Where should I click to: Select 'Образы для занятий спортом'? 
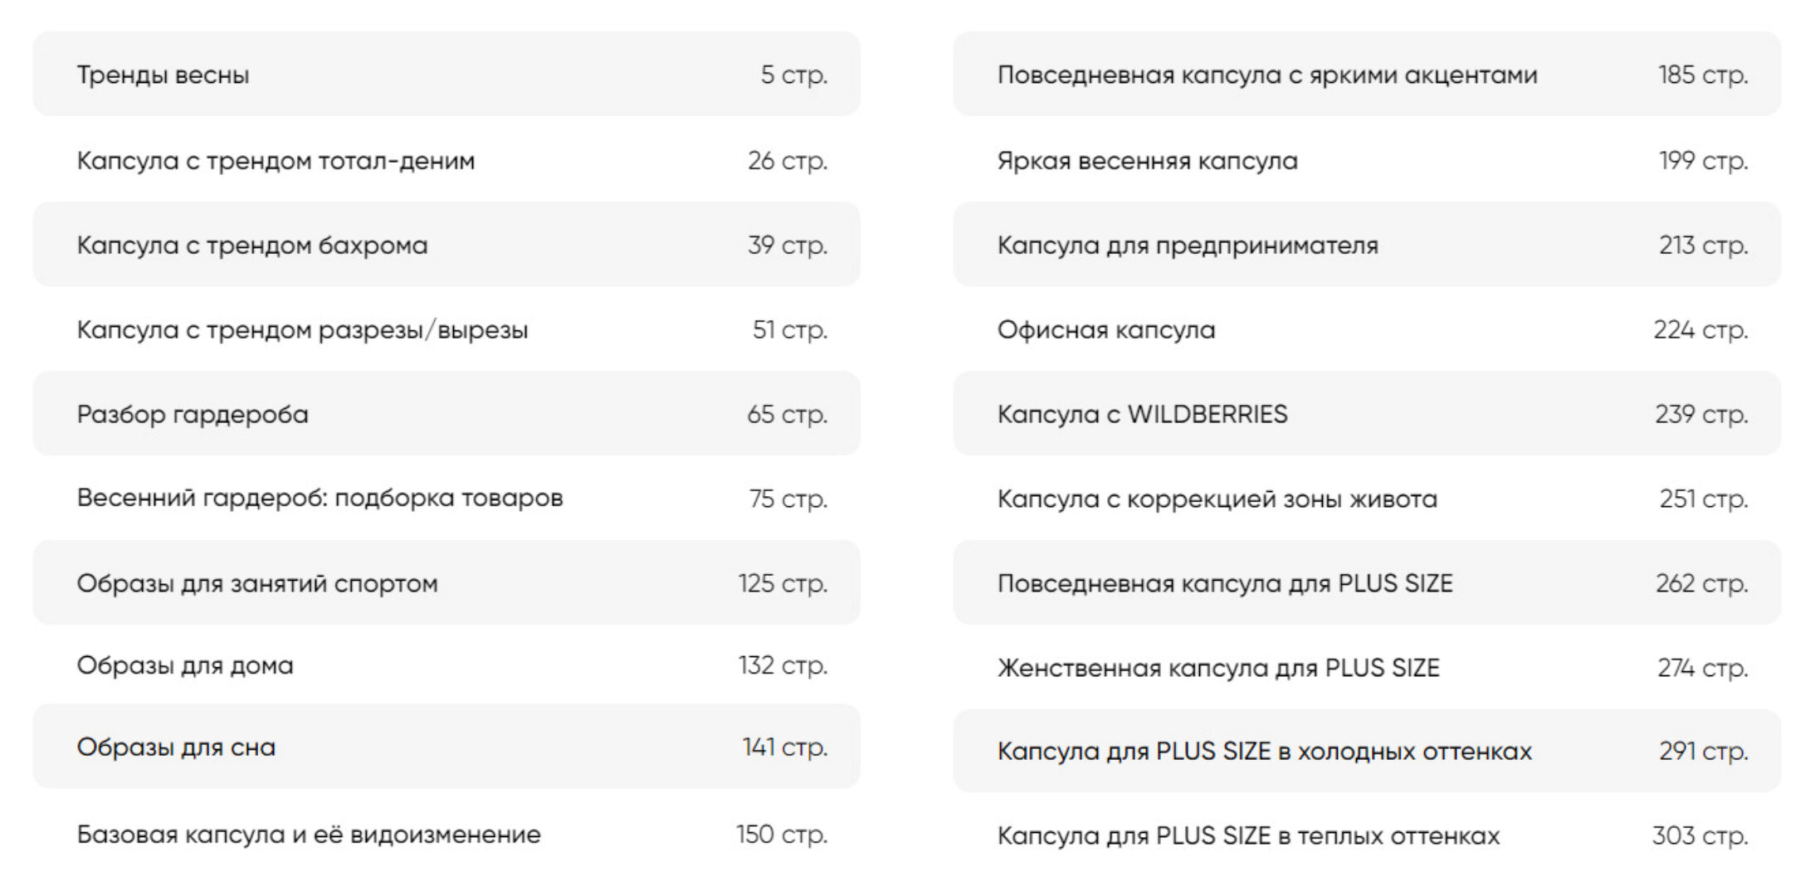257,583
